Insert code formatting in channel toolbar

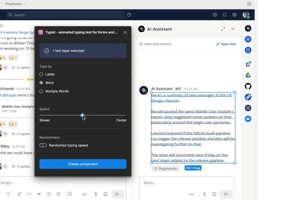pos(29,194)
